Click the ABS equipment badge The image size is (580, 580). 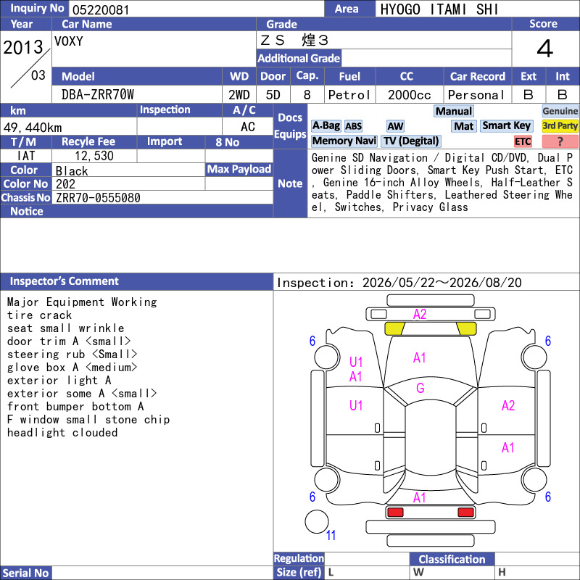click(x=353, y=126)
